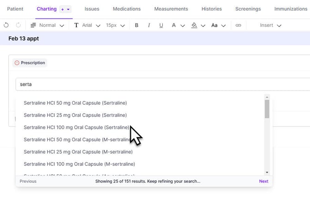Toggle bold formatting

(x=136, y=25)
